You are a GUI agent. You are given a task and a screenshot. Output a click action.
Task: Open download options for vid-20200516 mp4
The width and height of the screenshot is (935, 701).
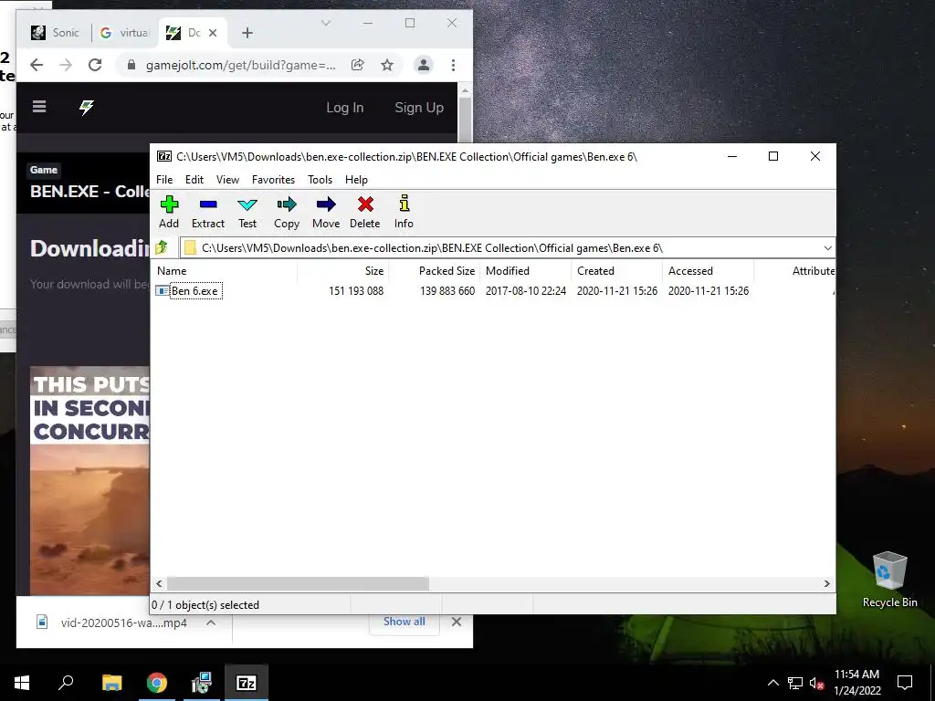click(x=211, y=623)
